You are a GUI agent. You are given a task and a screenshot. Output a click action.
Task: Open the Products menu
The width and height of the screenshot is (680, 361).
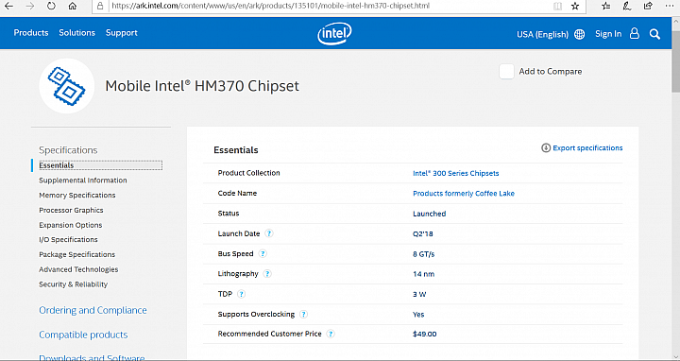[x=31, y=33]
